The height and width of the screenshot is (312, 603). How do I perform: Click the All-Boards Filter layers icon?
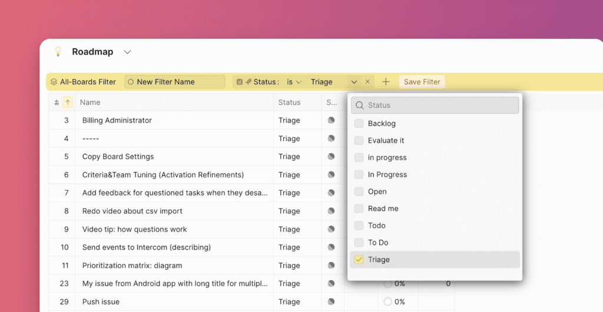54,82
